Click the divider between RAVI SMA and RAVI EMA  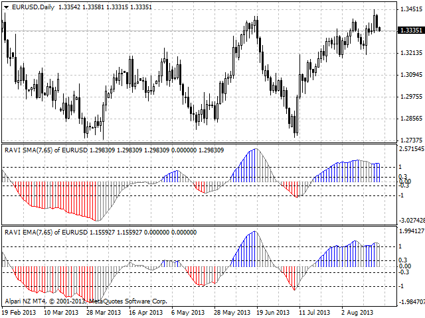click(x=199, y=225)
